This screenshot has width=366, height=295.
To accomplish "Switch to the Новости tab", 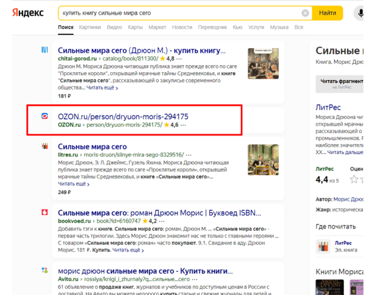I will coord(182,27).
